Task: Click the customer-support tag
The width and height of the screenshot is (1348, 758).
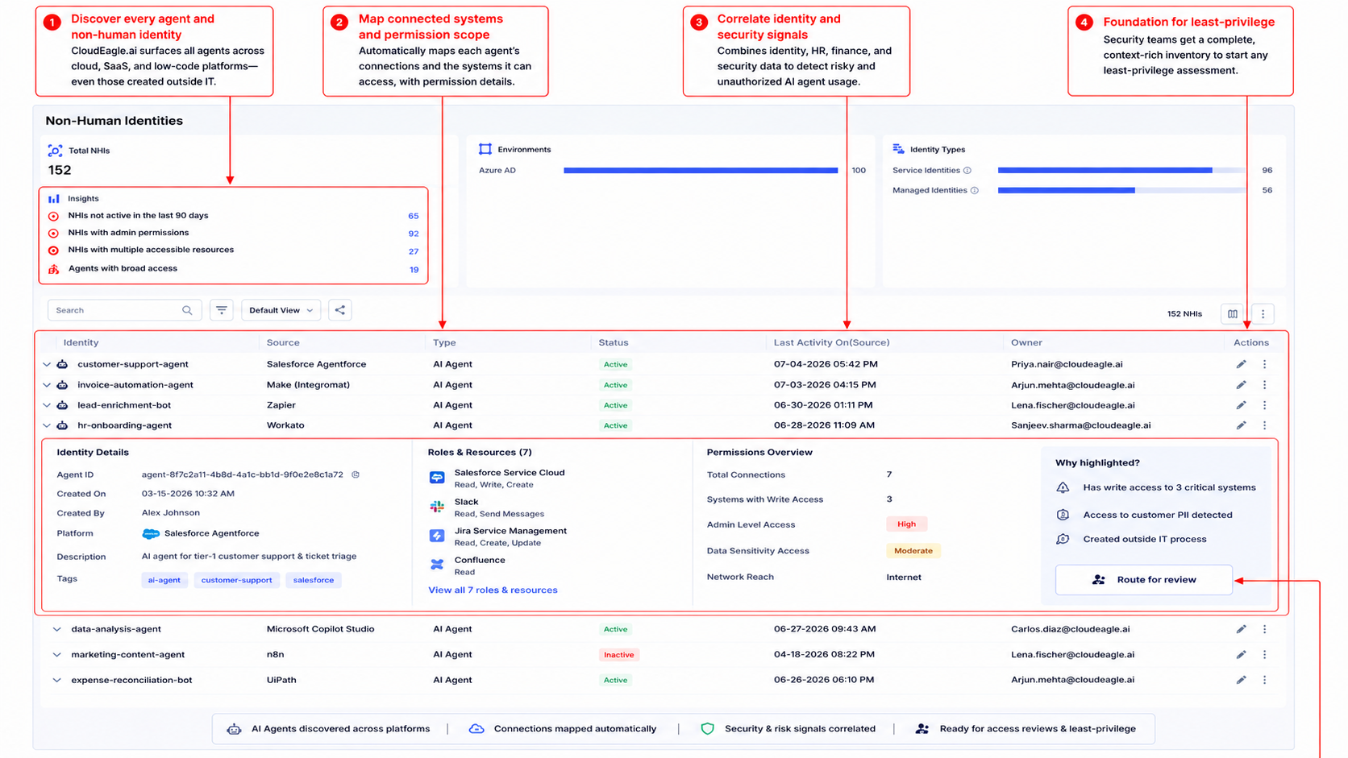Action: point(236,580)
